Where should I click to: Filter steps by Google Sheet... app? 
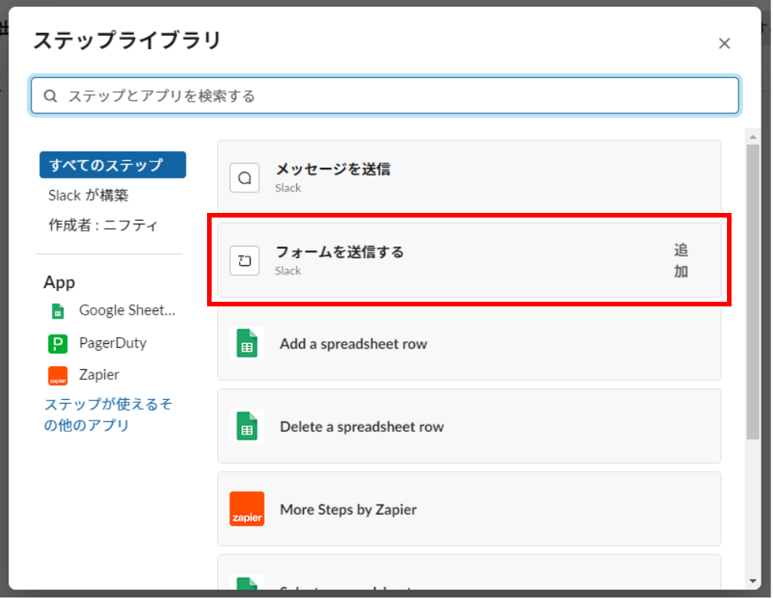127,310
